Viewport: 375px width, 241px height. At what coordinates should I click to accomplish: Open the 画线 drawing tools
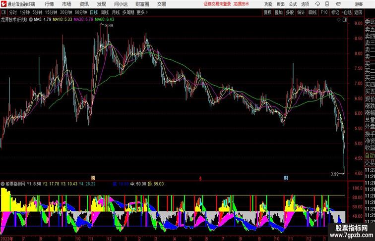click(312, 12)
